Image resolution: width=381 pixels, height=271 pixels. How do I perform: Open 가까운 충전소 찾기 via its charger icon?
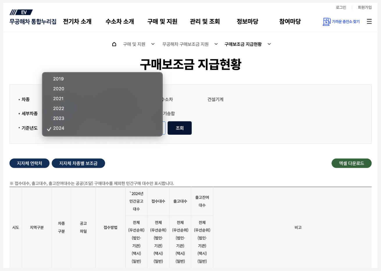click(326, 21)
